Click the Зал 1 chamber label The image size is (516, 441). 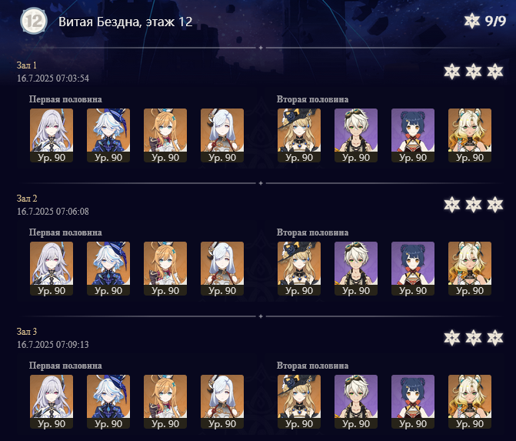tap(27, 65)
